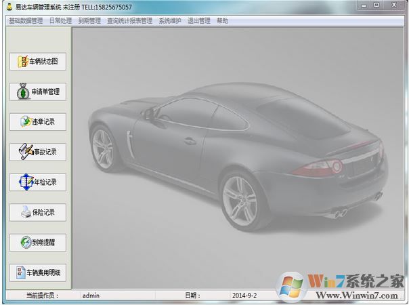Expand the 到期管理 menu
Screen dimensions: 409x305
pyautogui.click(x=89, y=20)
